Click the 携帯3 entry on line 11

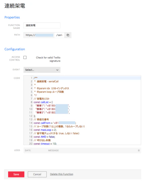click(x=52, y=113)
